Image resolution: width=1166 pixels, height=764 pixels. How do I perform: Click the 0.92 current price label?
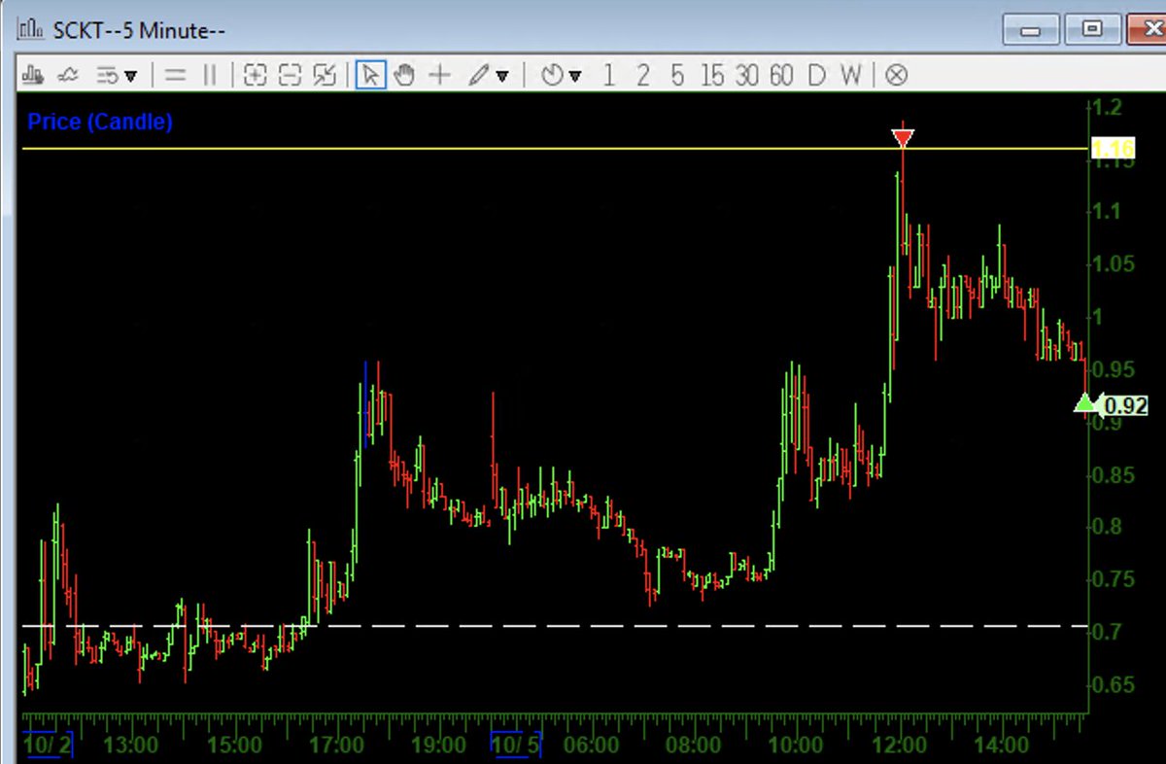pos(1124,405)
